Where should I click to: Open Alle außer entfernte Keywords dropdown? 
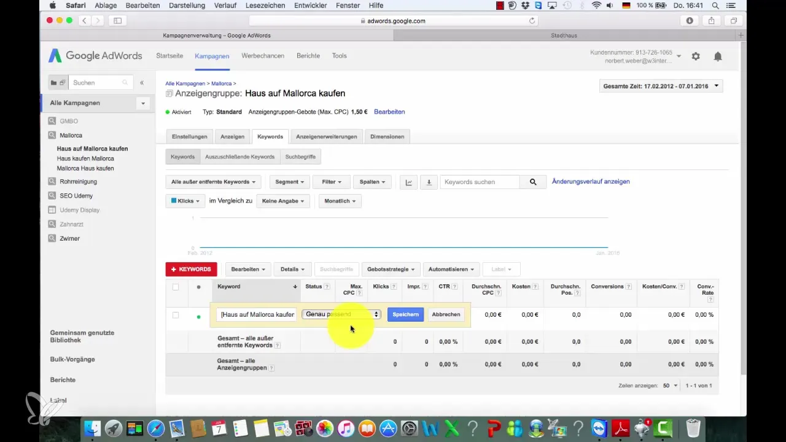(x=214, y=182)
